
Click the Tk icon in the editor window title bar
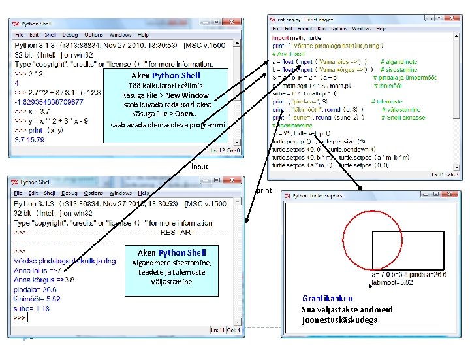(x=273, y=20)
